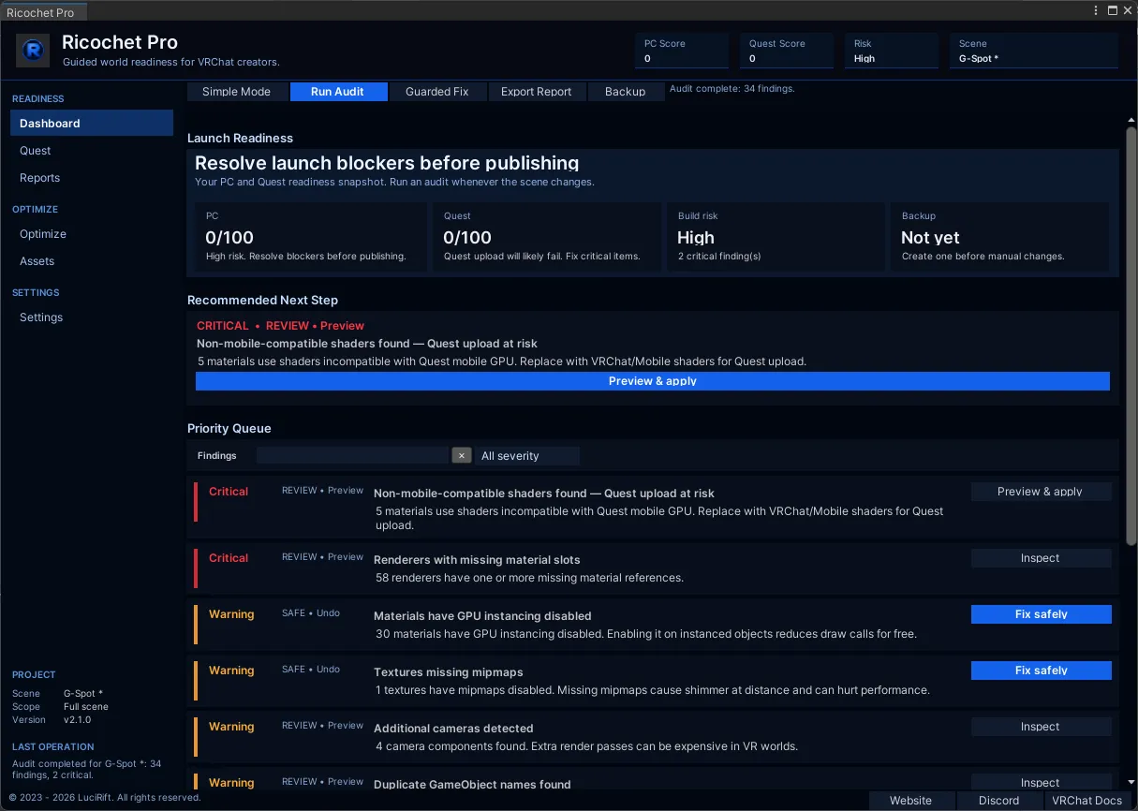1138x811 pixels.
Task: Click the Run Audit tab
Action: click(337, 92)
